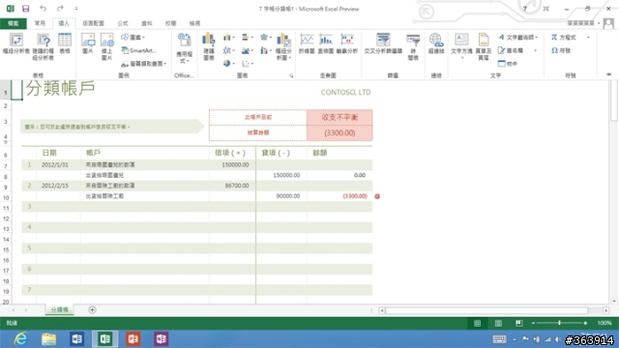Insert a Picture (圖片) from file
The height and width of the screenshot is (348, 619).
click(88, 43)
